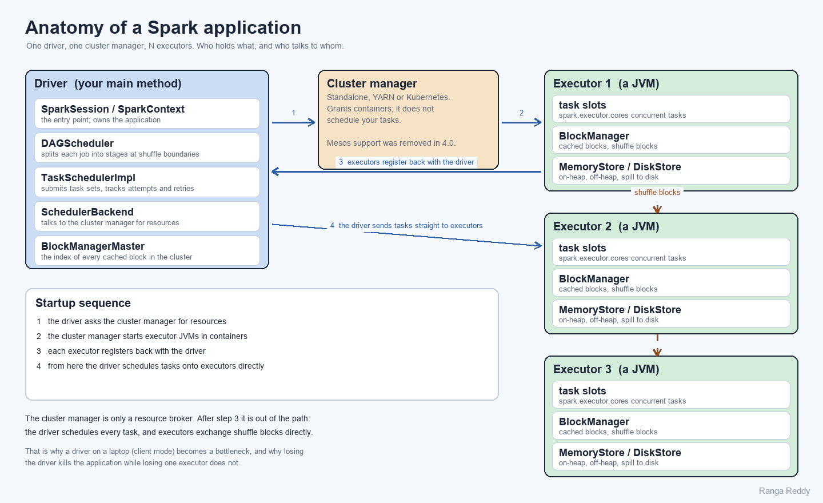Select the SchedulerBackend heading
823x503 pixels.
87,212
